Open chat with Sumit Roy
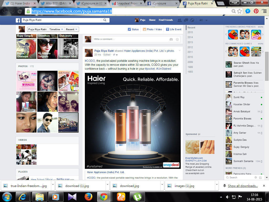 pos(244,97)
